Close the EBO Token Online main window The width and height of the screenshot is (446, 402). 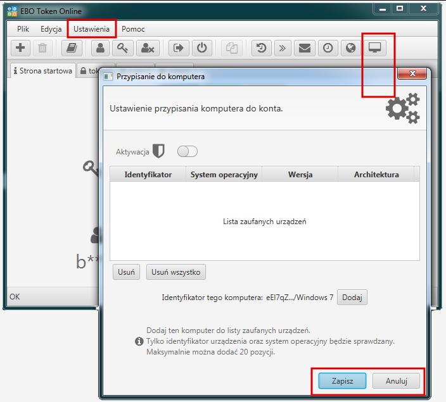click(x=424, y=9)
